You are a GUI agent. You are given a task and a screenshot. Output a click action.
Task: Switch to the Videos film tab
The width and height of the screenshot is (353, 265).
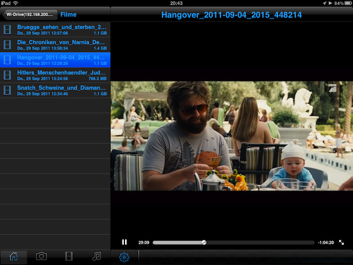coord(69,256)
